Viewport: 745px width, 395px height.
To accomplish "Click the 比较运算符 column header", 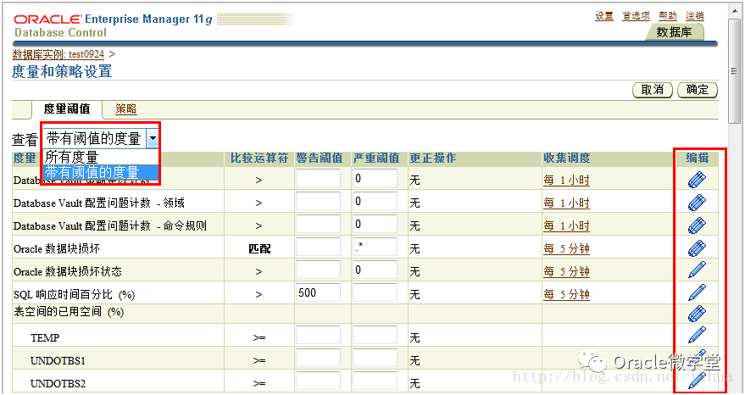I will 259,158.
